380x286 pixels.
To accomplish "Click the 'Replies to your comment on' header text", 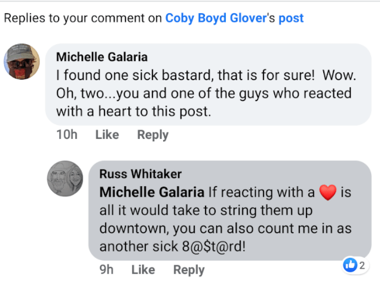I will point(82,18).
